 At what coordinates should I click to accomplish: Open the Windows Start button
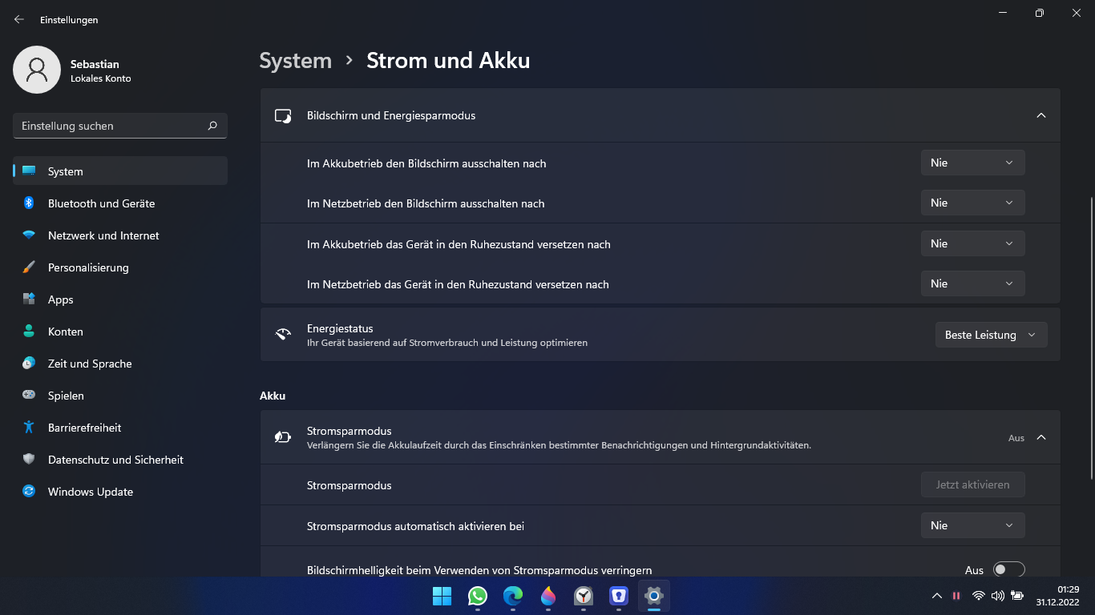click(x=442, y=596)
